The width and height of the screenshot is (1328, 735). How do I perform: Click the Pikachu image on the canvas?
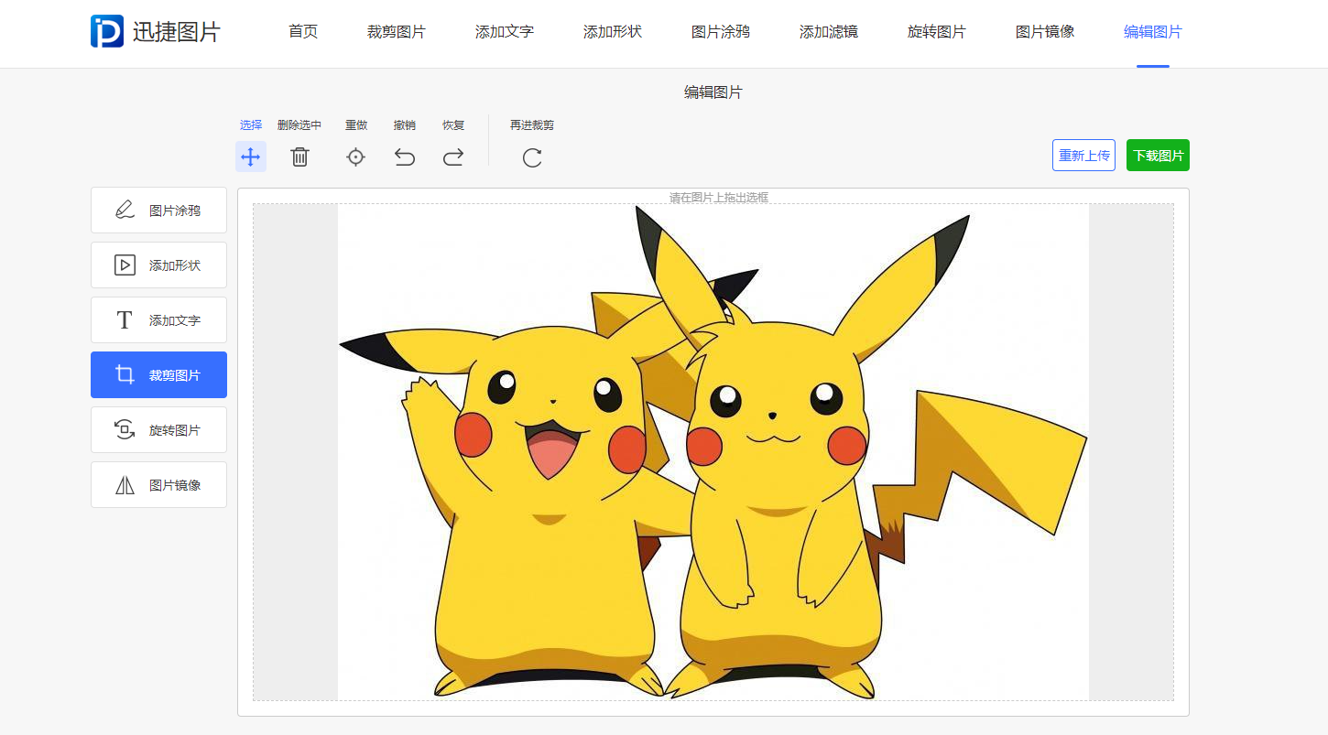point(713,452)
